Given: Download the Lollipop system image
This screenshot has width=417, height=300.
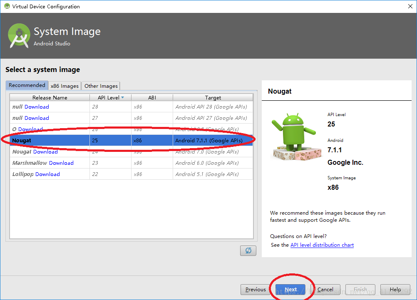Looking at the screenshot, I should tap(47, 174).
